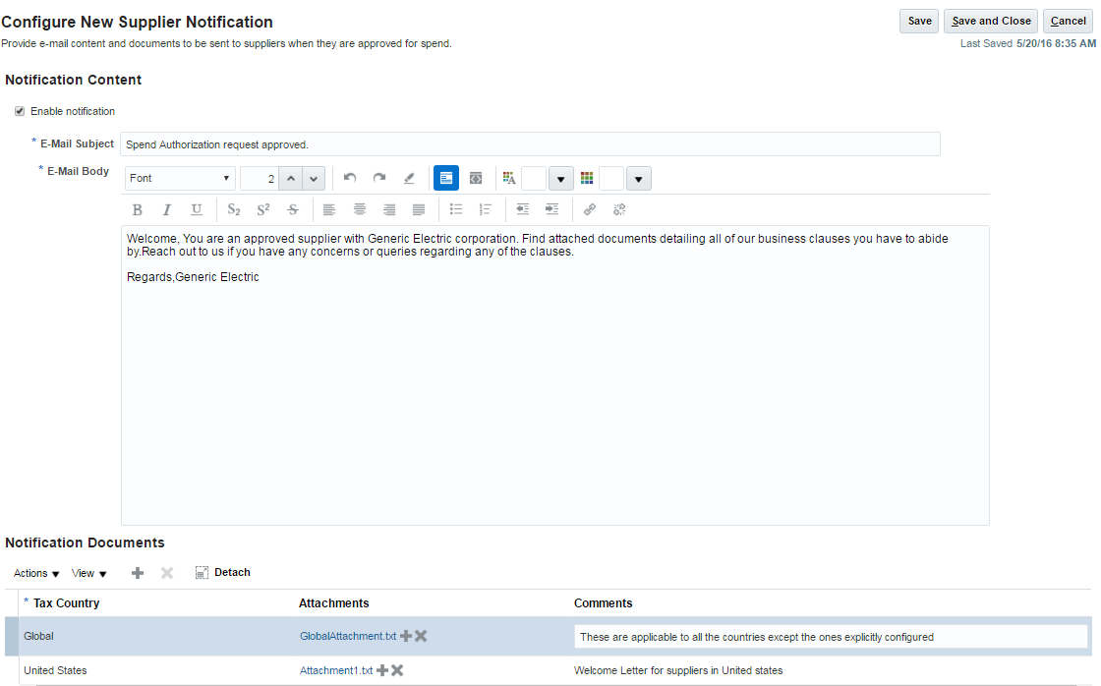
Task: Align text left
Action: click(329, 209)
